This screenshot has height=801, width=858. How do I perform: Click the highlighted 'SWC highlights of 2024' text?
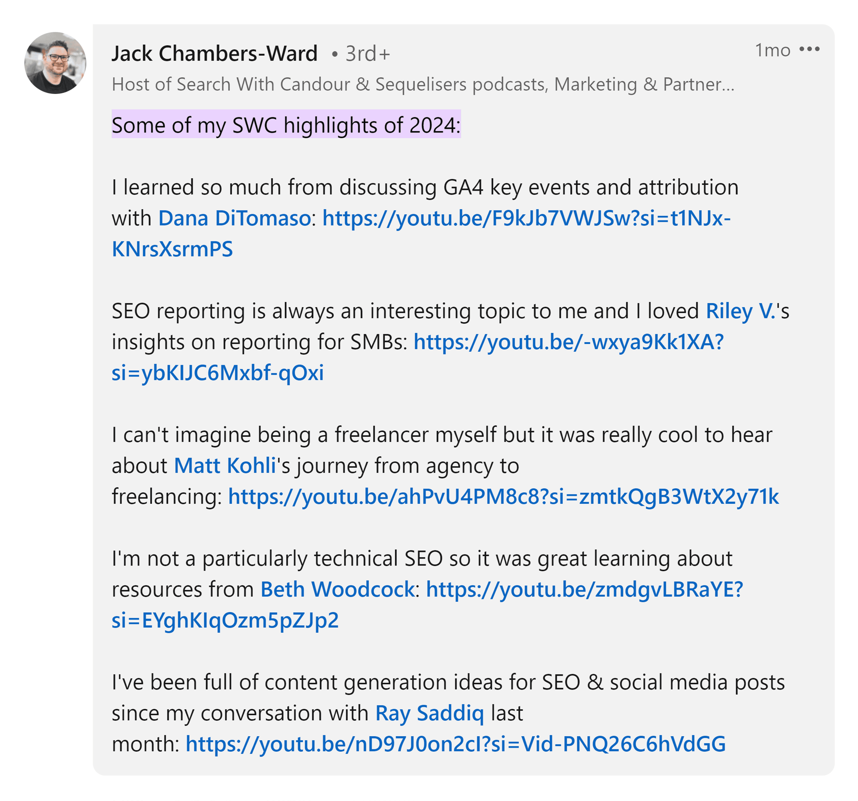[286, 126]
